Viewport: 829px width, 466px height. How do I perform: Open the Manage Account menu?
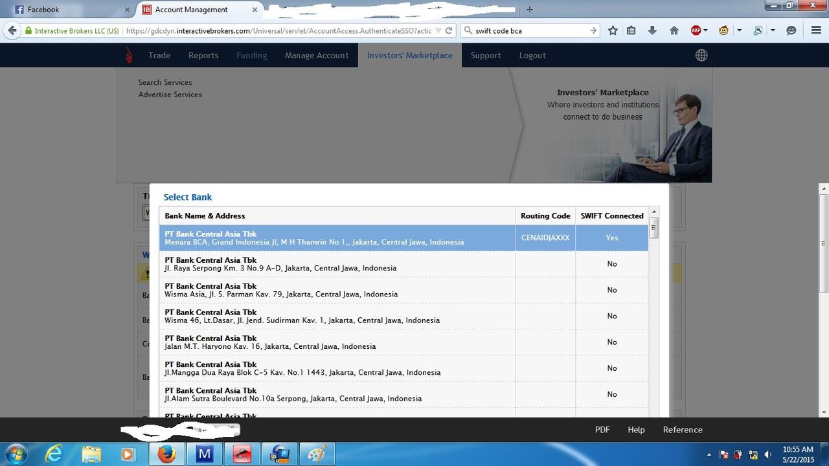(x=317, y=56)
